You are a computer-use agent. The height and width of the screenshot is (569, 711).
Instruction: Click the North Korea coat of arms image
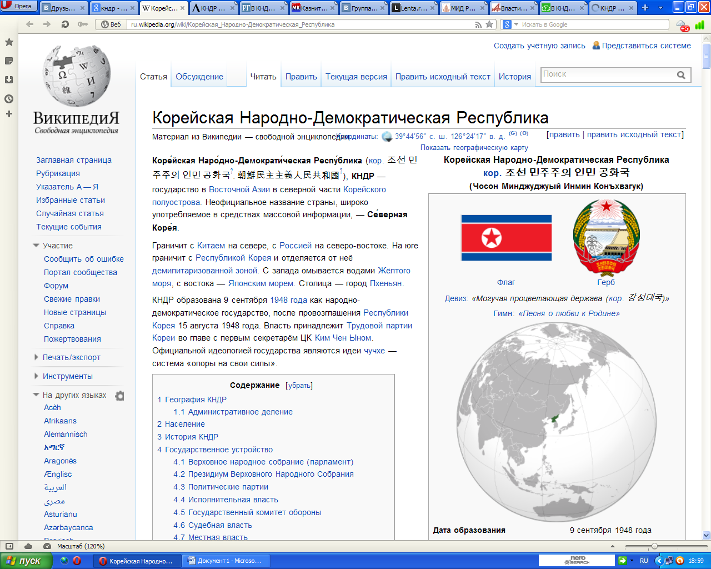click(606, 237)
